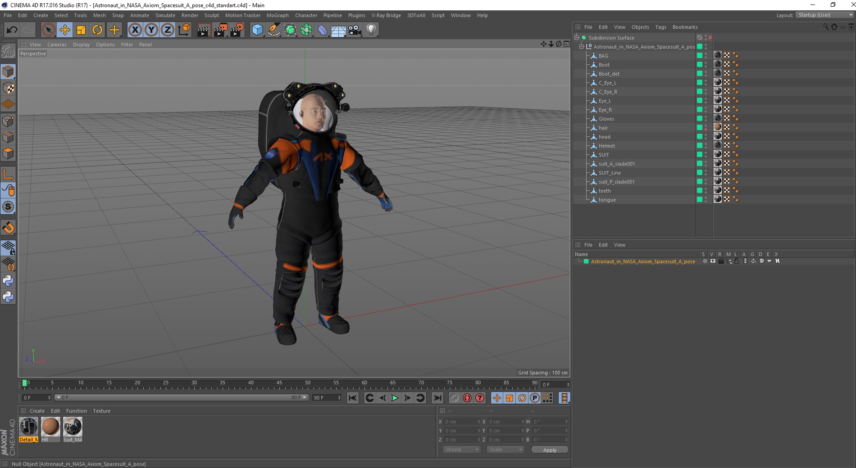Select the Move tool
856x468 pixels.
click(x=65, y=30)
